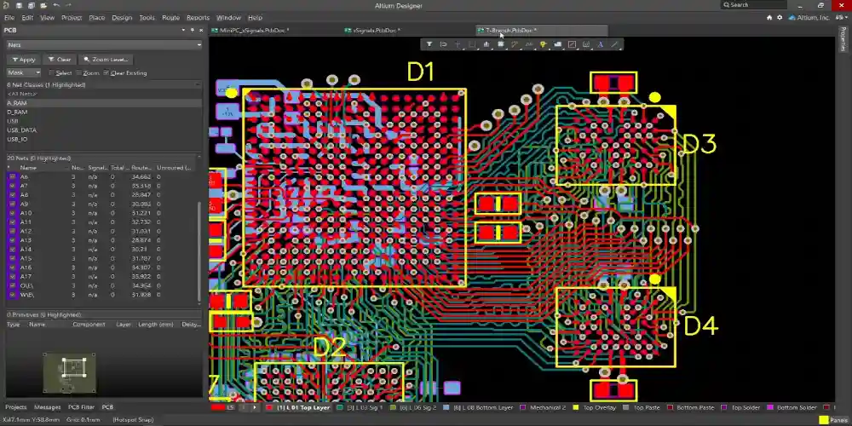Toggle the checkbox for net A9
Viewport: 852px width, 426px height.
[13, 204]
